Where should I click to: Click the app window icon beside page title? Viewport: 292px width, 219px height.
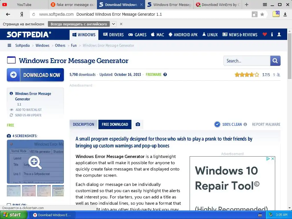point(11,60)
